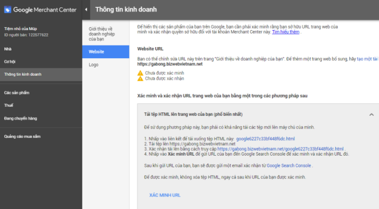Click the bold https://gabong.bizwebvietnam.net URL text
Image resolution: width=379 pixels, height=209 pixels.
[170, 64]
